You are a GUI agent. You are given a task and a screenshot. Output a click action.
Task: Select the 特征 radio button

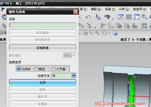(36, 69)
